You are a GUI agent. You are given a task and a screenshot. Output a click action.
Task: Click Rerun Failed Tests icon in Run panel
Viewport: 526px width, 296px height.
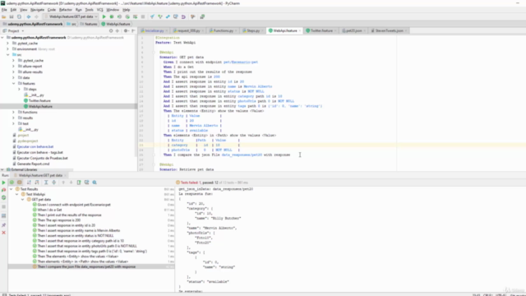coord(3,190)
